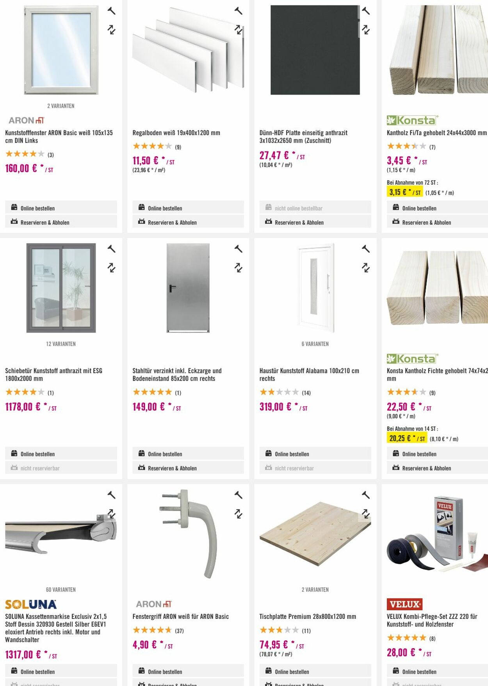Enable Reservieren & Abholen for Kantholz Fi/Ta
The height and width of the screenshot is (686, 488).
pyautogui.click(x=426, y=222)
